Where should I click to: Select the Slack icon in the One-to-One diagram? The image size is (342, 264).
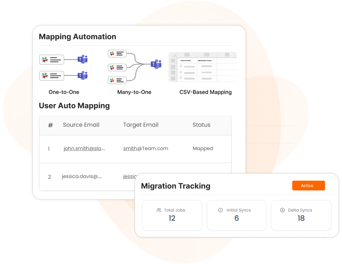click(x=45, y=59)
